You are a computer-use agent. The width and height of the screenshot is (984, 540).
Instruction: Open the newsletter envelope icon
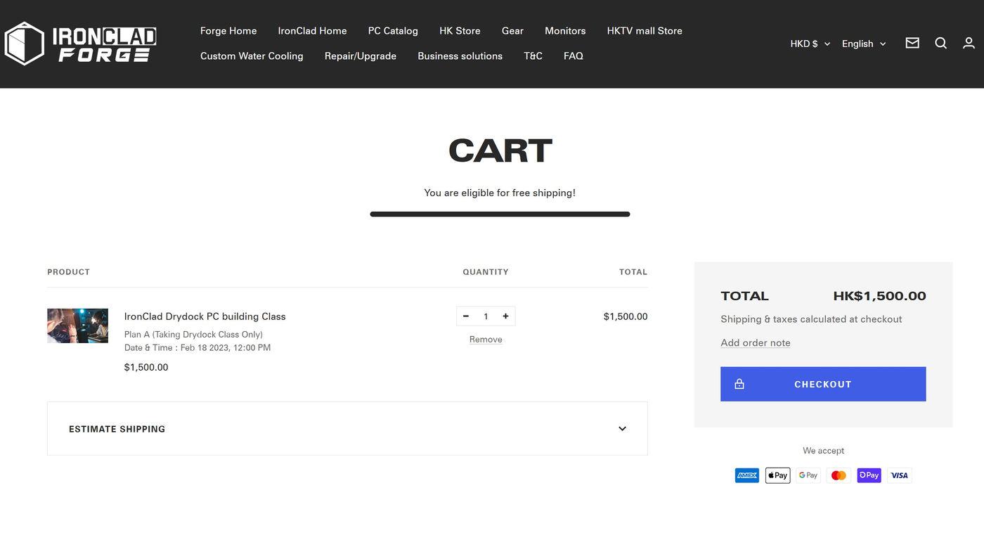click(912, 43)
